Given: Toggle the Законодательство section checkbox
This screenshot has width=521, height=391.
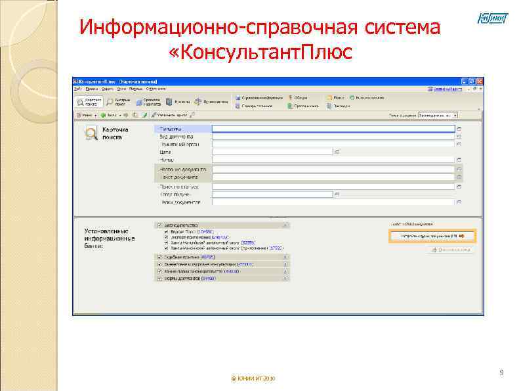Looking at the screenshot, I should 159,225.
